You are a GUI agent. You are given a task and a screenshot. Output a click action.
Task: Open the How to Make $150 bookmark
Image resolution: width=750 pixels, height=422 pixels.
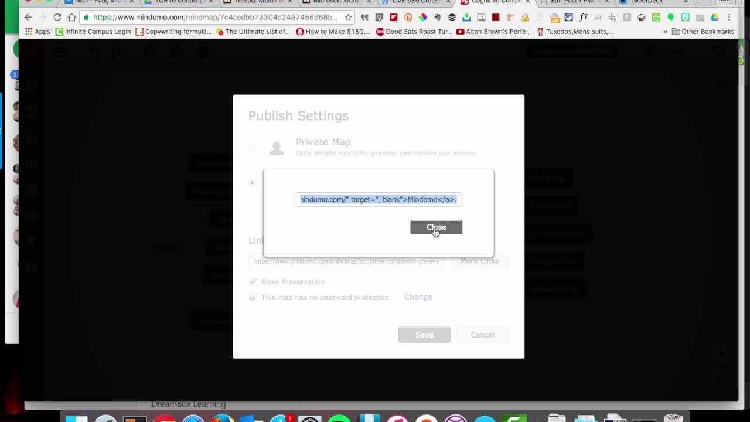coord(333,32)
